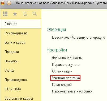
Task: Open the sections grid menu icon
Action: pyautogui.click(x=5, y=14)
